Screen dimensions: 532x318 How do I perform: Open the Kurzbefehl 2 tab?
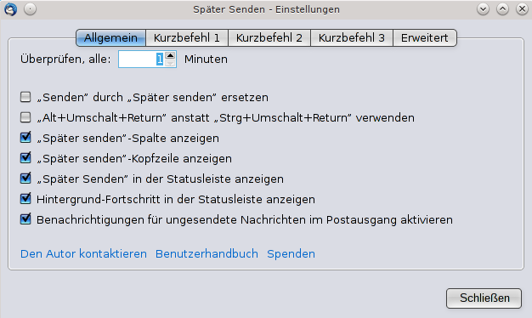[269, 37]
